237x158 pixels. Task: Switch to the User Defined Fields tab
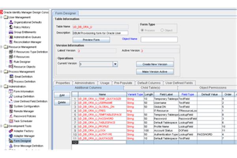point(179,83)
